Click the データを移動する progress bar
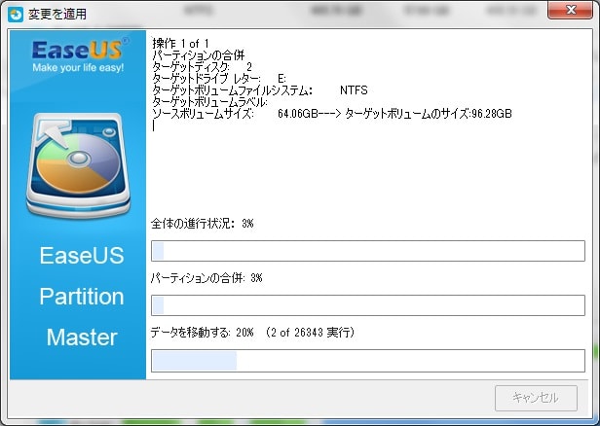Viewport: 600px width, 426px height. pyautogui.click(x=367, y=361)
